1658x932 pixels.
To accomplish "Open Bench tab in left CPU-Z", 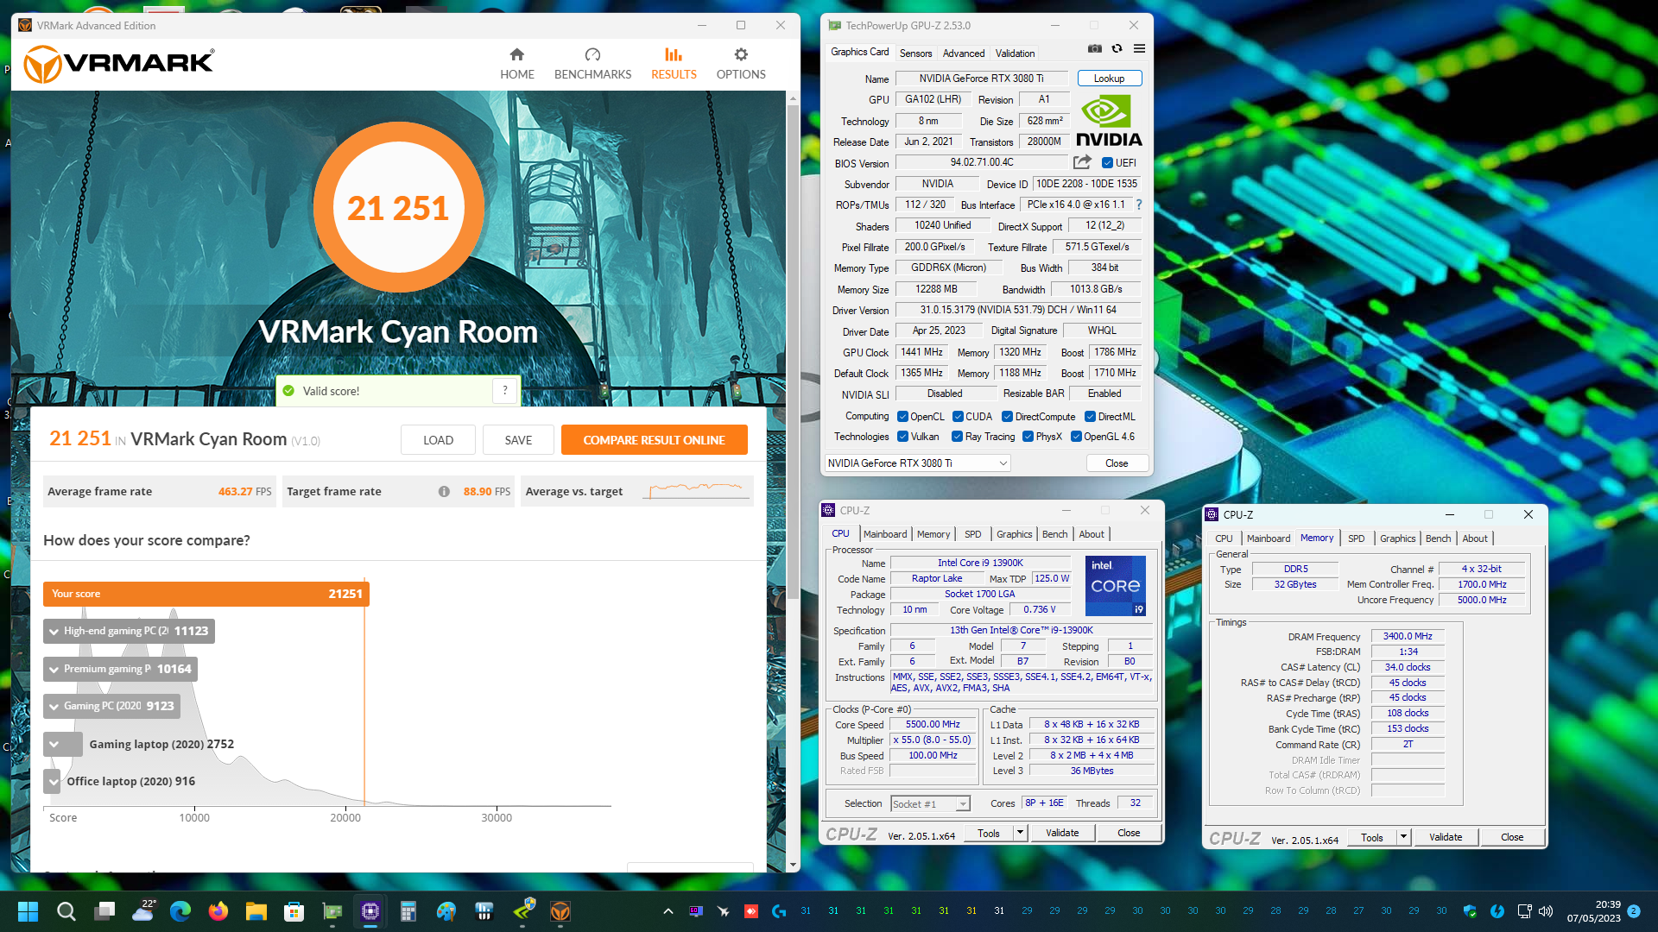I will (1054, 534).
